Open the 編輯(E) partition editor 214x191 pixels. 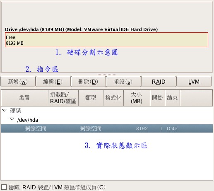pos(53,82)
